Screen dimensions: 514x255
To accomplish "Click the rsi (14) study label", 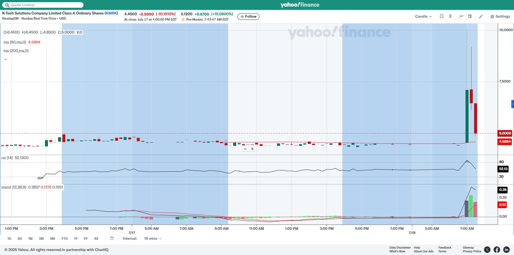I will click(x=6, y=158).
